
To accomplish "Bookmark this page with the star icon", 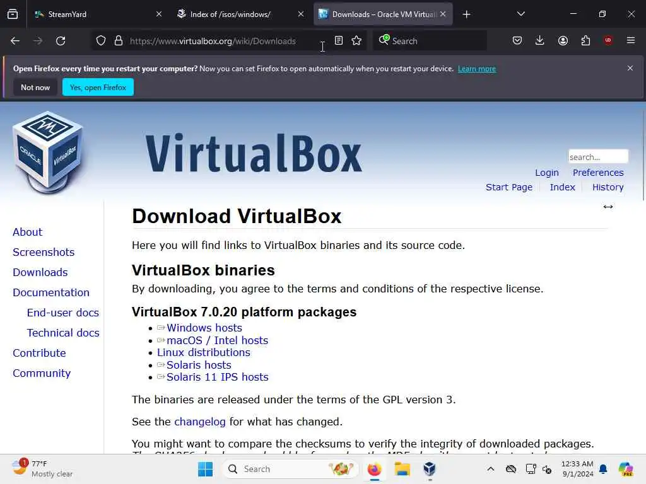I will click(x=356, y=40).
